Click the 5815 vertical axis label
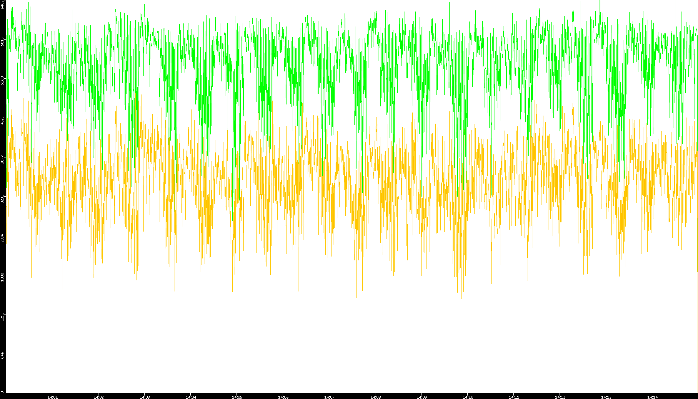This screenshot has height=399, width=698. 3,41
